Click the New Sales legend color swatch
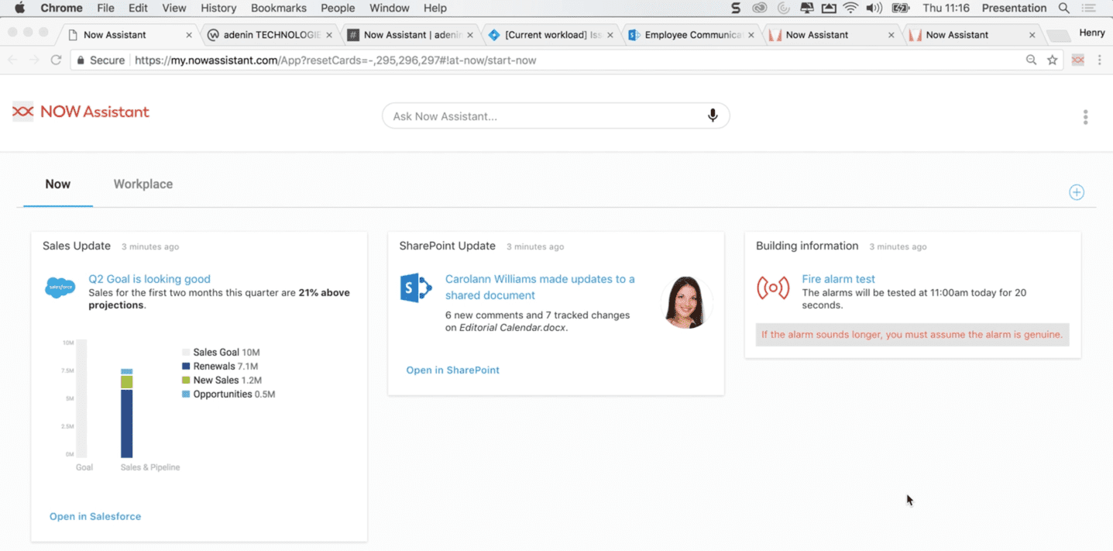The image size is (1113, 551). (186, 381)
